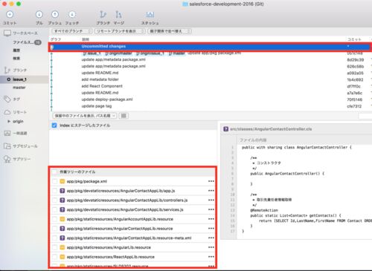Click the Fetch (フェッチ) toolbar icon
The width and height of the screenshot is (372, 271).
pyautogui.click(x=72, y=15)
